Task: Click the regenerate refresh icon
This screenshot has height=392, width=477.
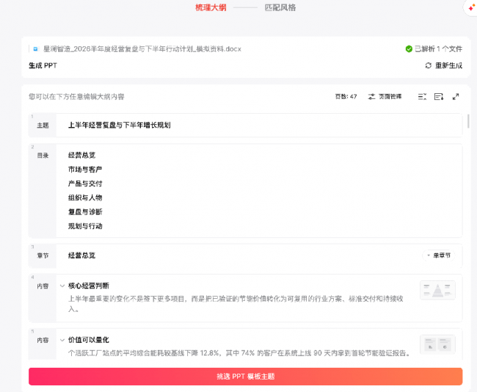Action: click(x=429, y=65)
